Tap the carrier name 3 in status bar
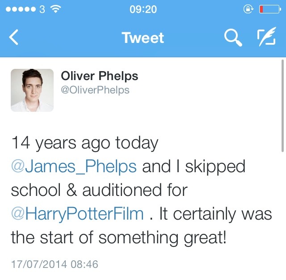The image size is (286, 280). point(42,9)
